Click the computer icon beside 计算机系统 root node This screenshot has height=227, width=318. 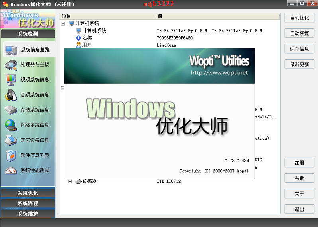tap(71, 23)
